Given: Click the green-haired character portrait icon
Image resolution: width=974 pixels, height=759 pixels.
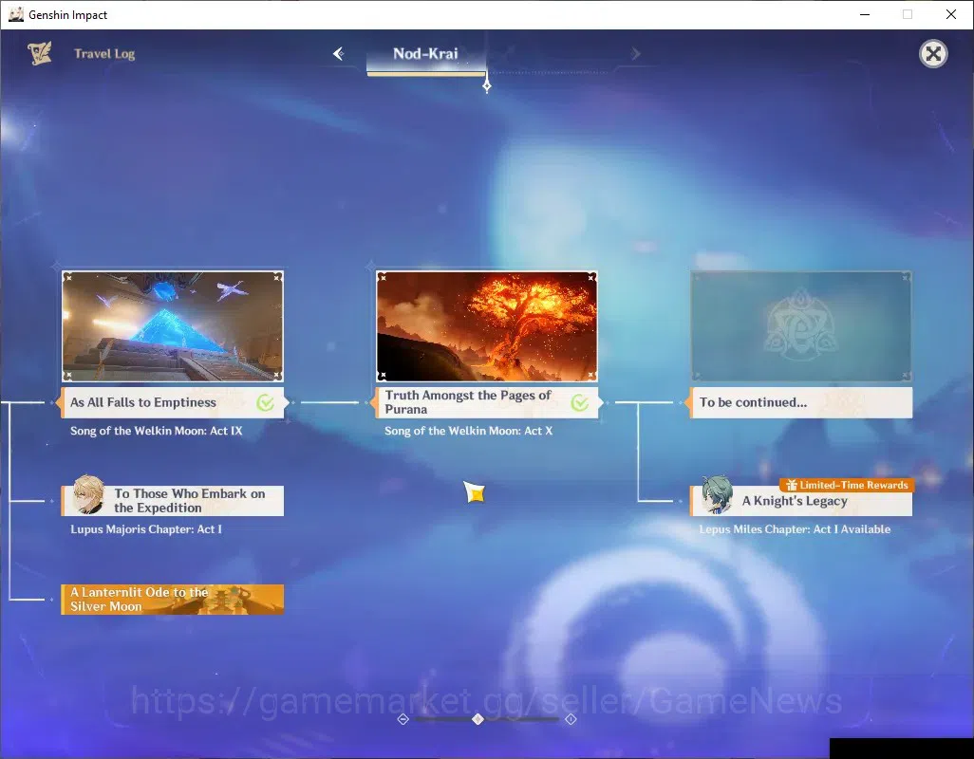Looking at the screenshot, I should coord(717,495).
